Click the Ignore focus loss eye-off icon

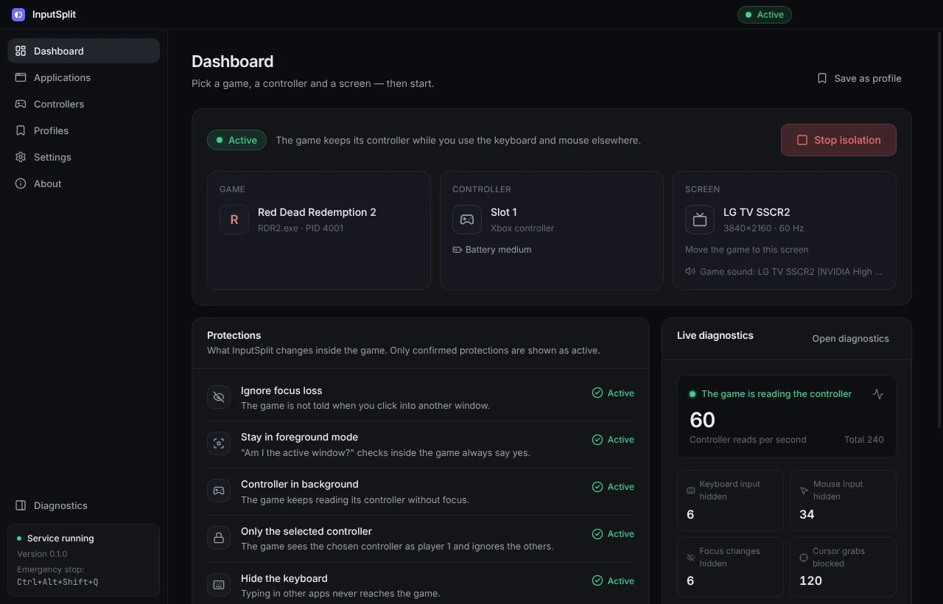(219, 397)
